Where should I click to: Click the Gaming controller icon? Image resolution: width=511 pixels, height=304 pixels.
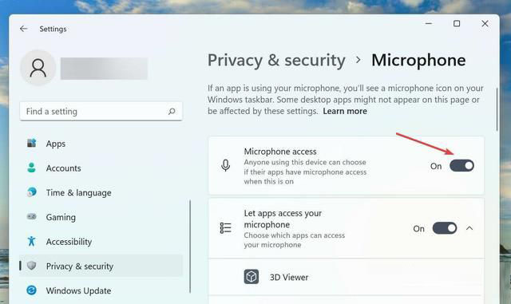click(x=32, y=216)
